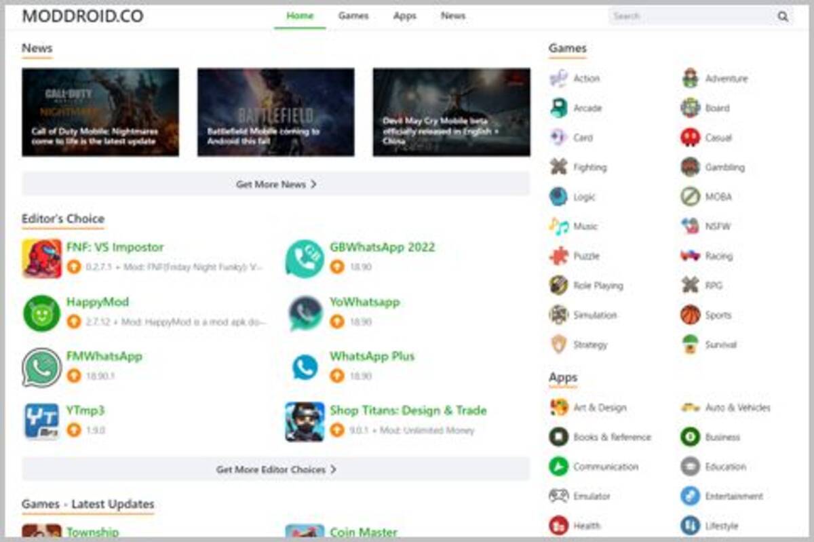Open the Strategy shield icon
Viewport: 814px width, 542px height.
coord(558,345)
